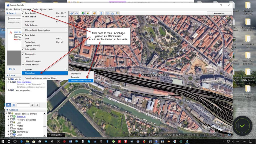
Task: Select Historical Imagery menu entry
Action: point(45,61)
